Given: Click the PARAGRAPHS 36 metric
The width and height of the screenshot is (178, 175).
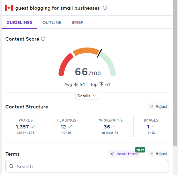Looking at the screenshot, I should (x=110, y=126).
